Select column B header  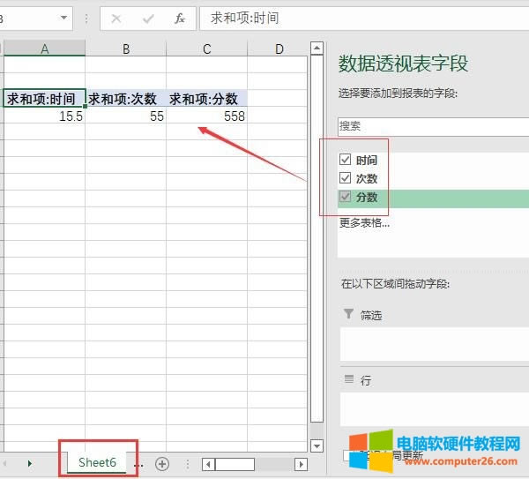coord(126,49)
